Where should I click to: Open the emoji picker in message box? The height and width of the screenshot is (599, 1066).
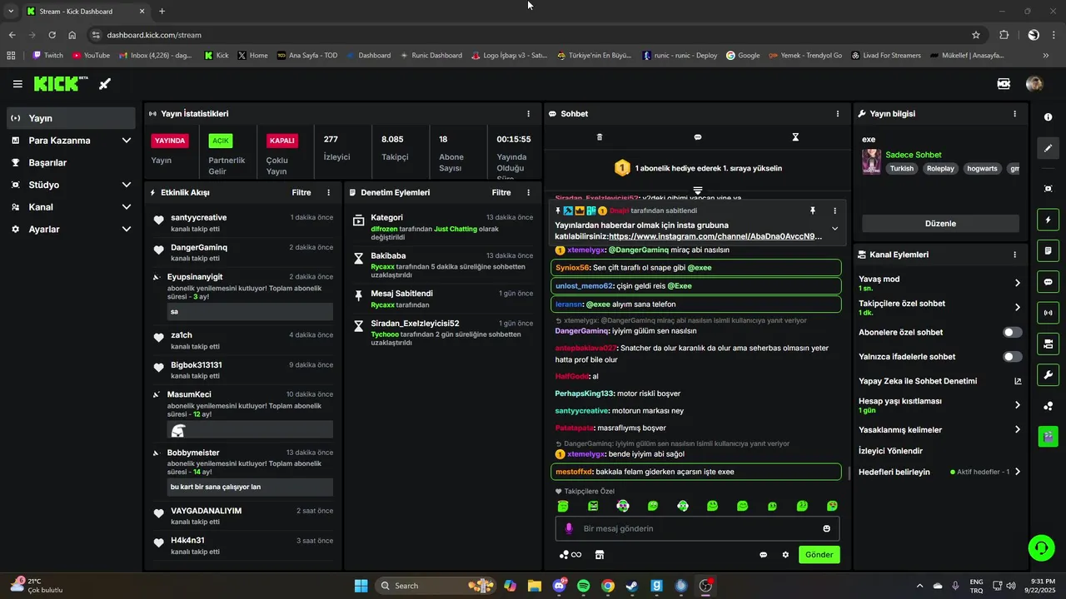827,528
